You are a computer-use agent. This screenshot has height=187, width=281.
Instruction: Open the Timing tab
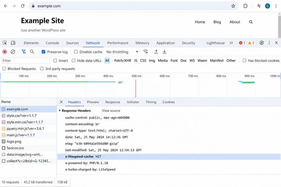pyautogui.click(x=151, y=102)
